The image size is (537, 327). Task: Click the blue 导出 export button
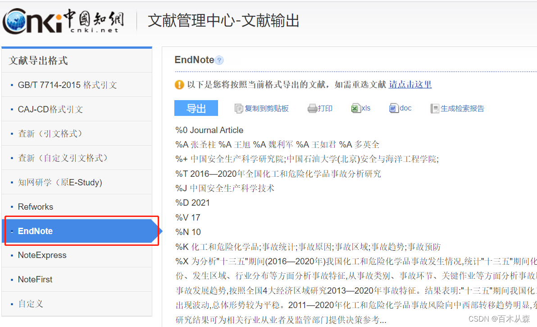coord(196,108)
